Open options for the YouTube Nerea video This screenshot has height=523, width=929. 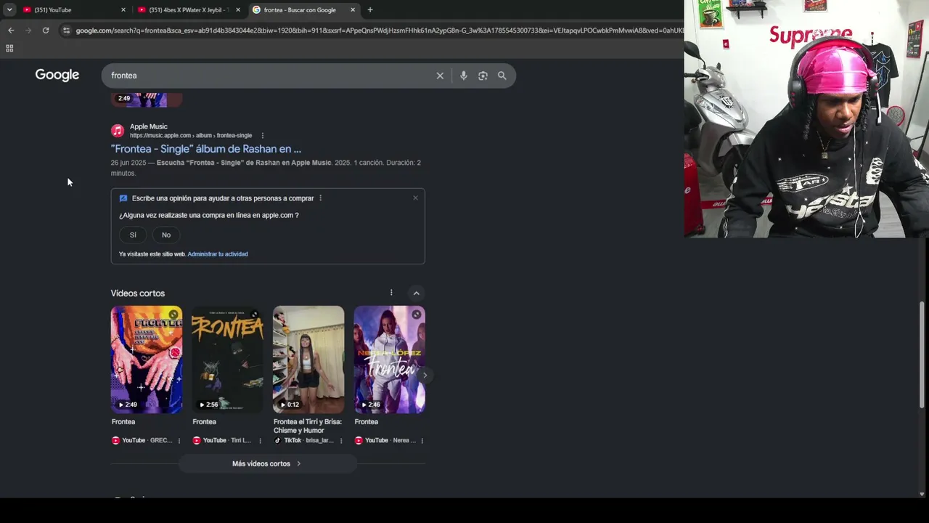click(x=422, y=441)
